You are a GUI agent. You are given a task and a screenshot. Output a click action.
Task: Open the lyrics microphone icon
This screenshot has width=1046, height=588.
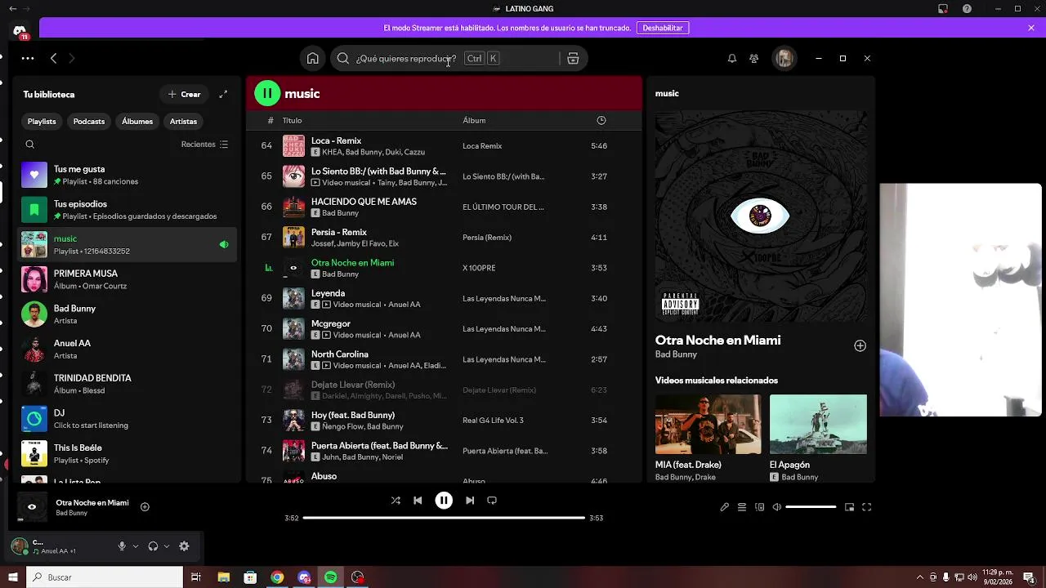coord(724,507)
